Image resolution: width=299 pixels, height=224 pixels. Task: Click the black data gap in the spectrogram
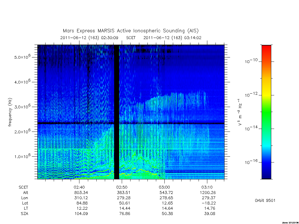(117, 112)
